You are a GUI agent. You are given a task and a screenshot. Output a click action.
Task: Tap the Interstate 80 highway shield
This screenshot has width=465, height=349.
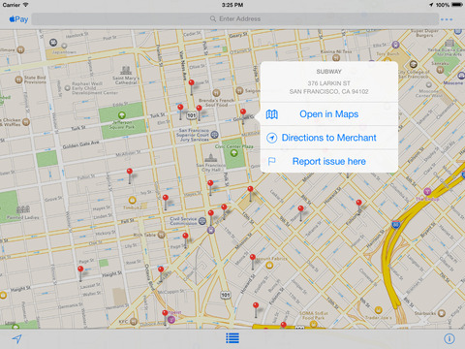click(x=395, y=225)
